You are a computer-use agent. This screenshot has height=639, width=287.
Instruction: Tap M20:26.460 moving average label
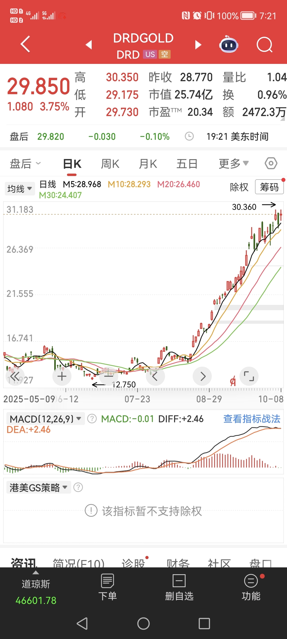tap(179, 184)
